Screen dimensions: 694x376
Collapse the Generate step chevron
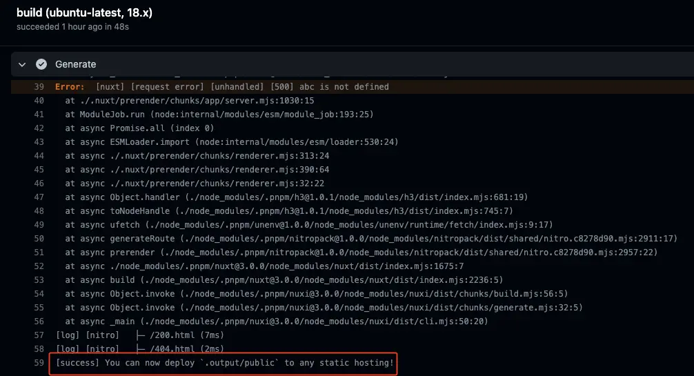coord(22,64)
